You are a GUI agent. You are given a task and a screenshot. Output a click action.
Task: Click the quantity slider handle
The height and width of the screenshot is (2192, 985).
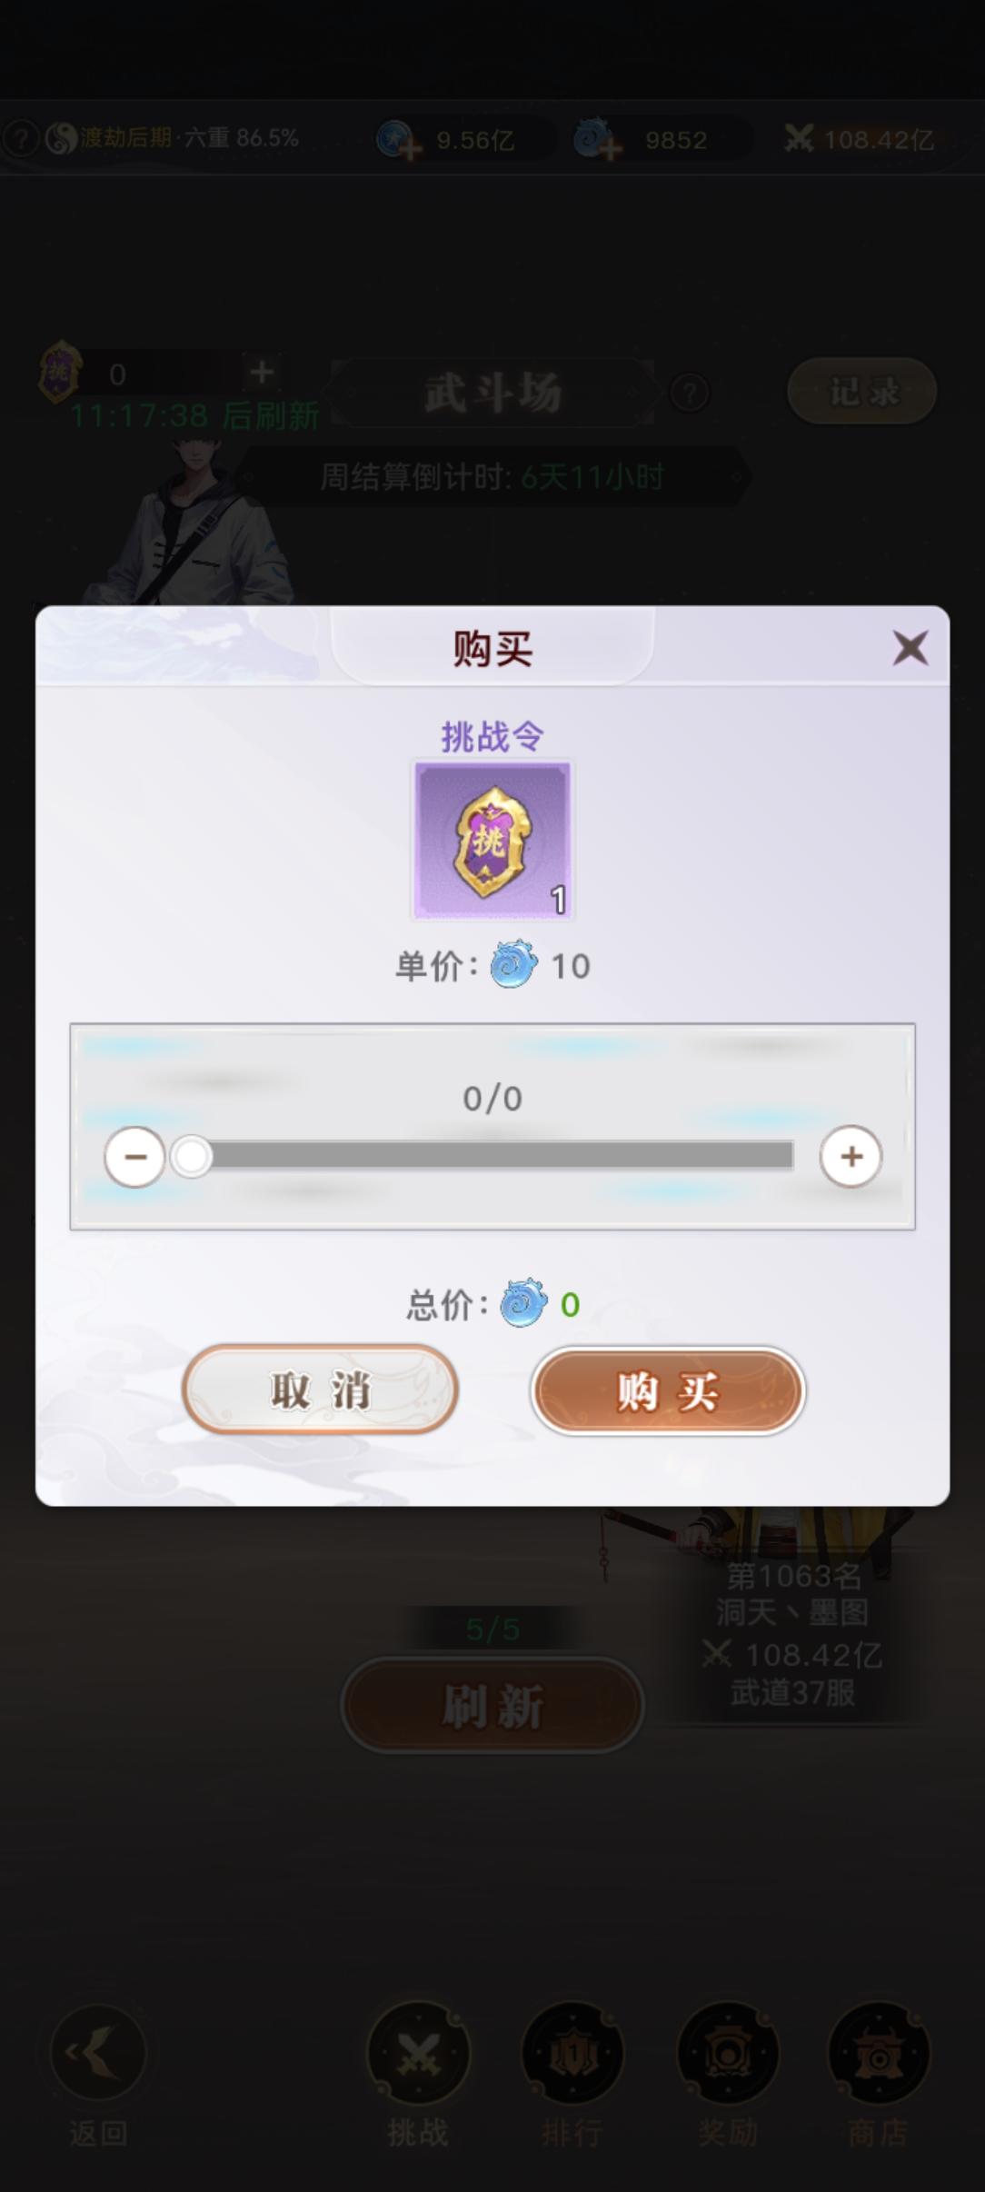(192, 1157)
